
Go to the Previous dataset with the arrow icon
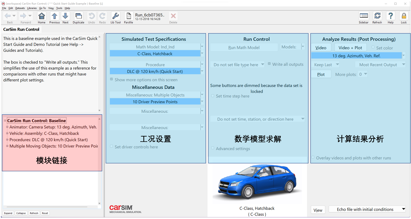coord(54,16)
